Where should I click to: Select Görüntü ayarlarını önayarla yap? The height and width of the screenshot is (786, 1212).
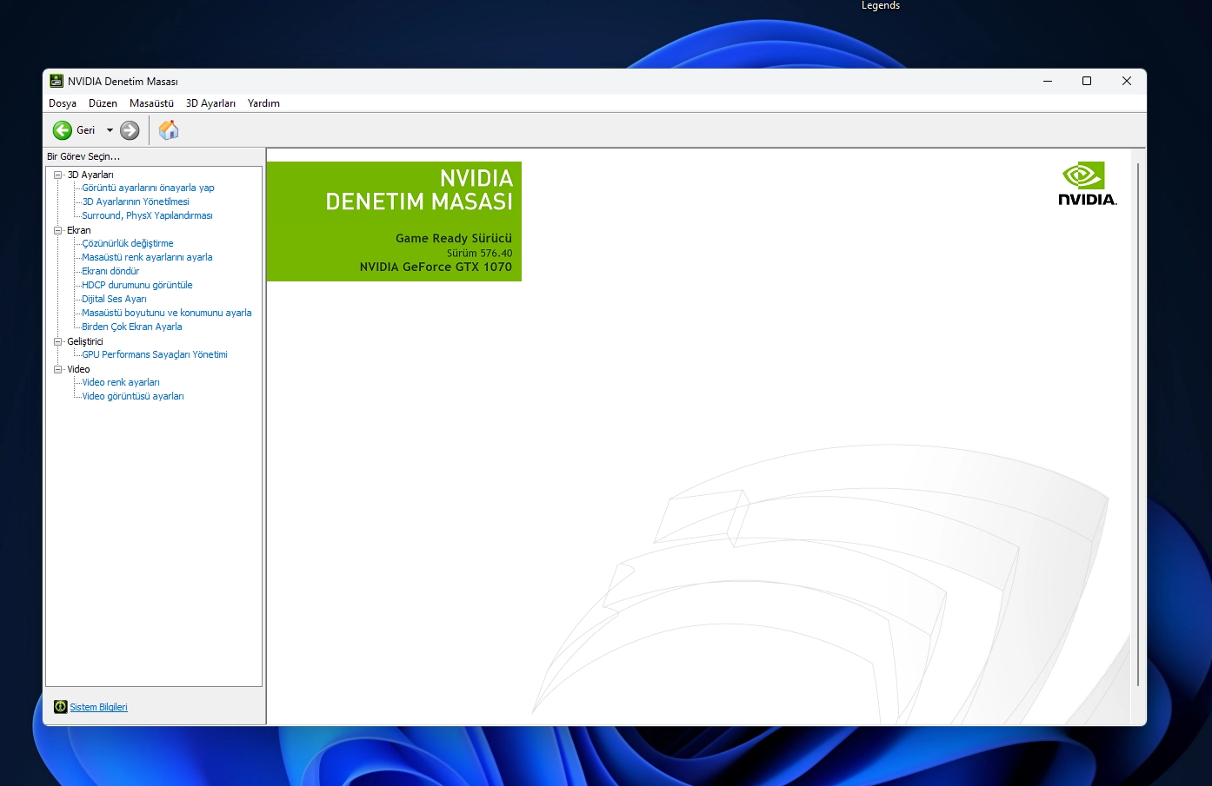click(x=148, y=188)
